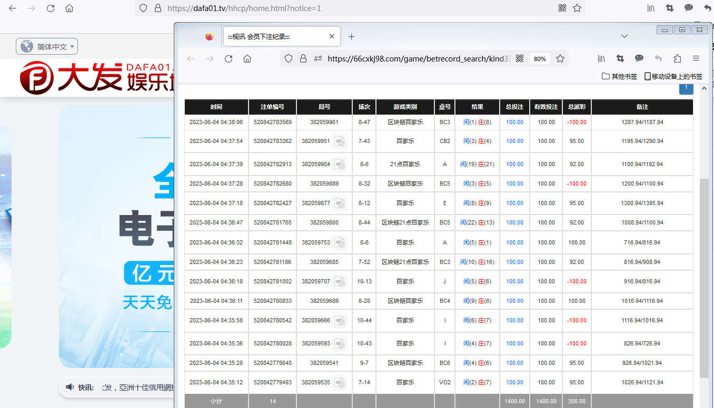Bookmark the bet record page with the star icon
This screenshot has height=408, width=714.
[560, 59]
